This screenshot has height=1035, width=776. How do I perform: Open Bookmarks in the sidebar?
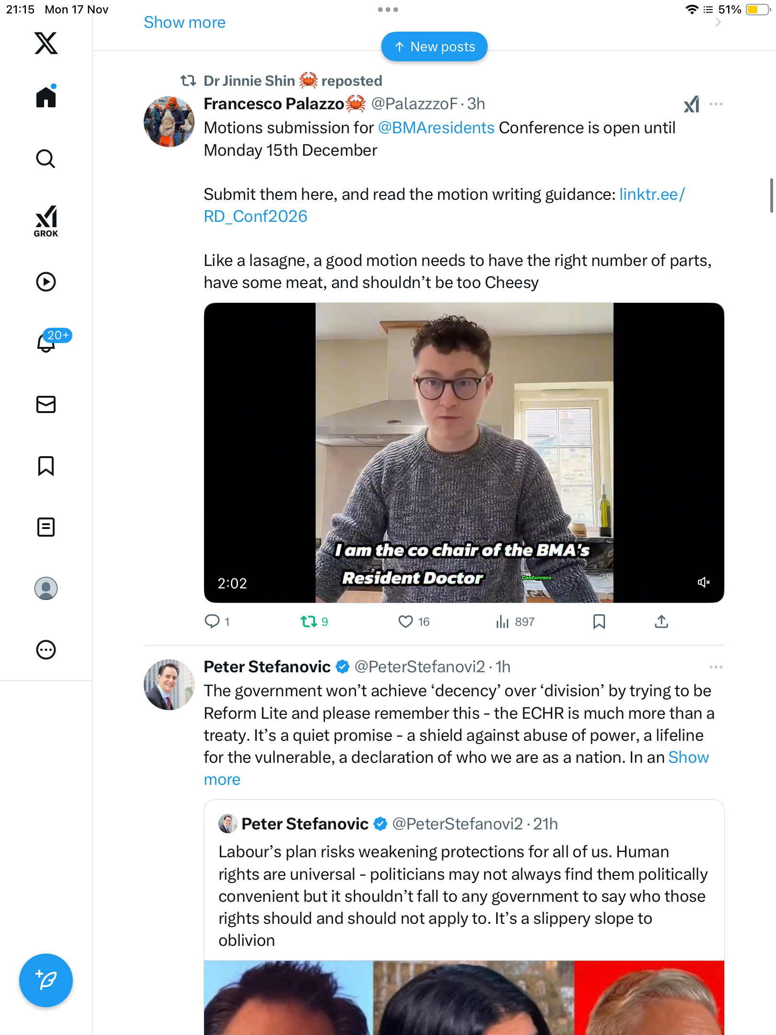[x=46, y=466]
